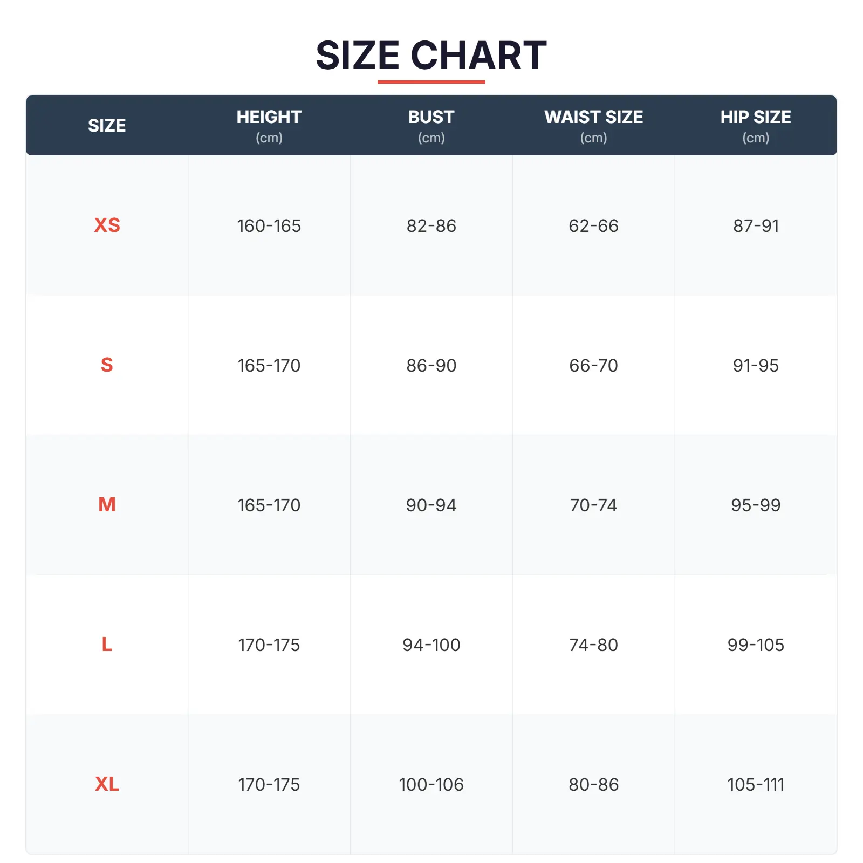
Task: Choose the S size label
Action: [x=107, y=365]
